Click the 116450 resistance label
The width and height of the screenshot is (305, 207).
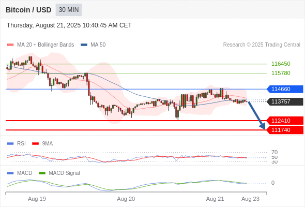click(281, 64)
